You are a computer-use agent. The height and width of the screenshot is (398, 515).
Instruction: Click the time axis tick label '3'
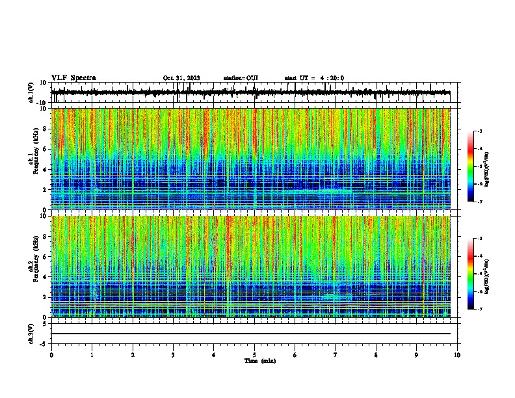point(173,355)
